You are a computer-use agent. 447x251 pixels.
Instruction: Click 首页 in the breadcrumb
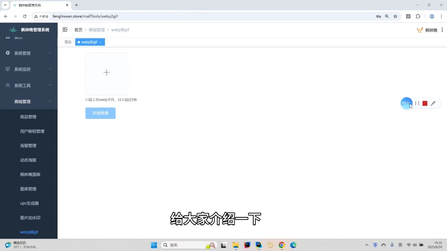click(79, 30)
